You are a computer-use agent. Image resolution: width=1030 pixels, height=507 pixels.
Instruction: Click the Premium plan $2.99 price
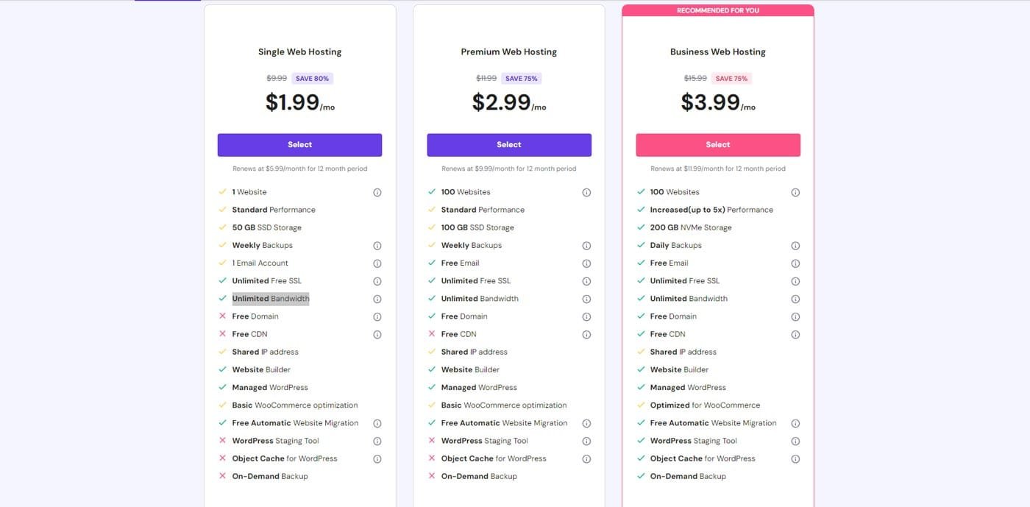502,102
